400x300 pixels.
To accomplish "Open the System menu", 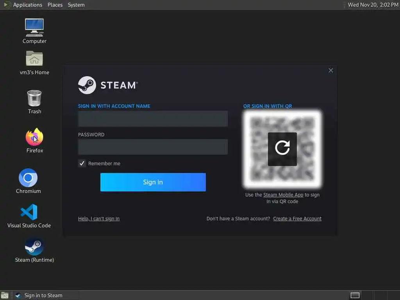I will [76, 5].
